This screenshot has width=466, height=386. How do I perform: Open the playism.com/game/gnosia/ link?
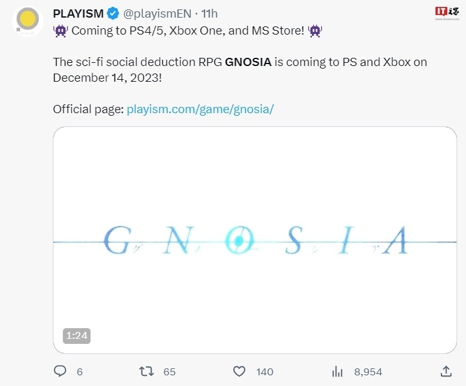pos(201,109)
